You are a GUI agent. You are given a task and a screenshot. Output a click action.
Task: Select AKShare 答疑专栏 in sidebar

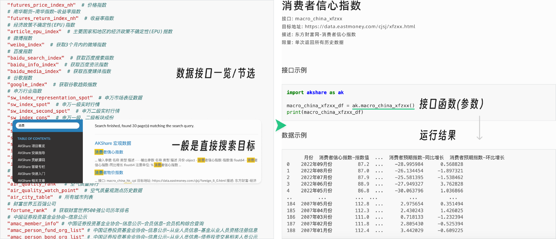pyautogui.click(x=31, y=167)
